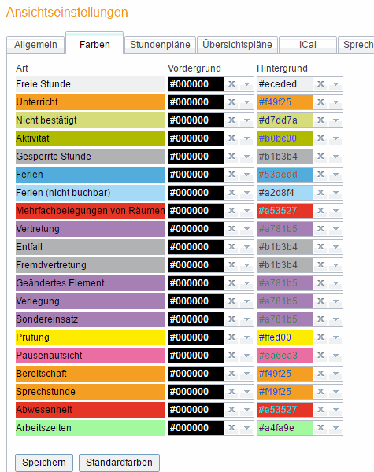Open the Freie Stunde background color dropdown

click(x=335, y=84)
